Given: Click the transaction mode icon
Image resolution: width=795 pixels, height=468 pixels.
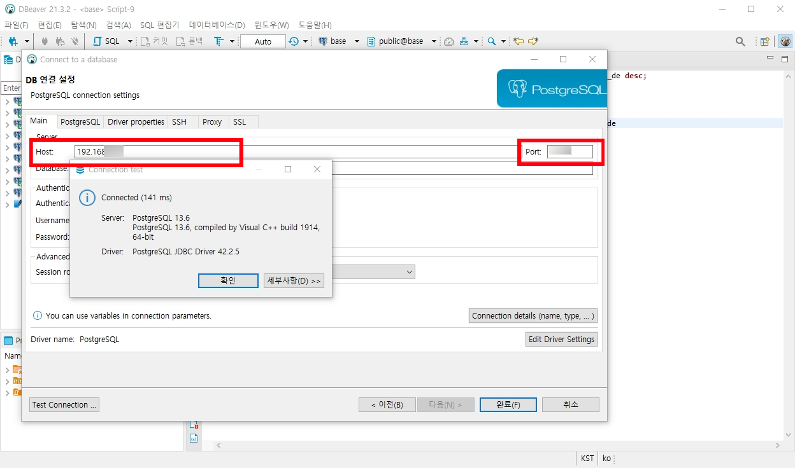Looking at the screenshot, I should click(x=218, y=41).
